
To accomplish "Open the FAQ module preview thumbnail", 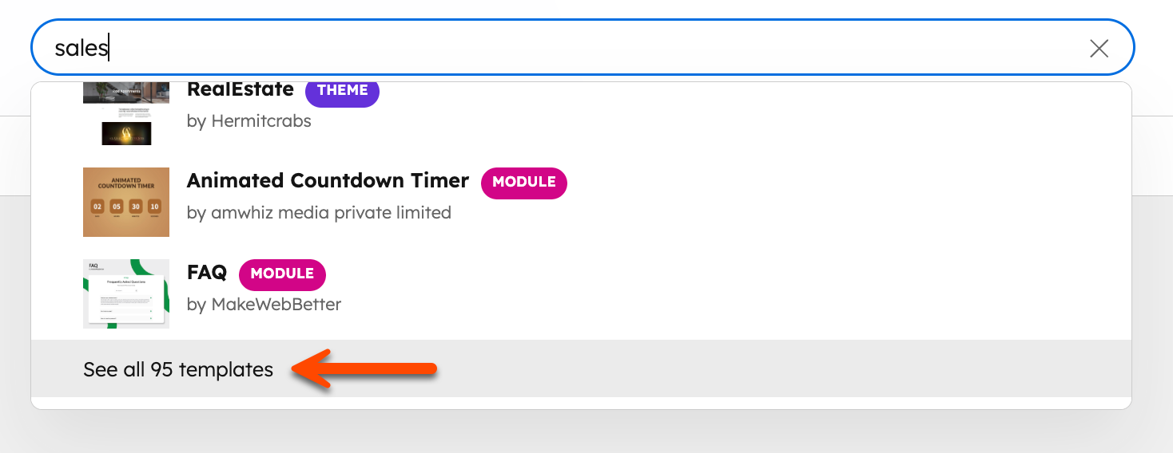I will point(126,293).
